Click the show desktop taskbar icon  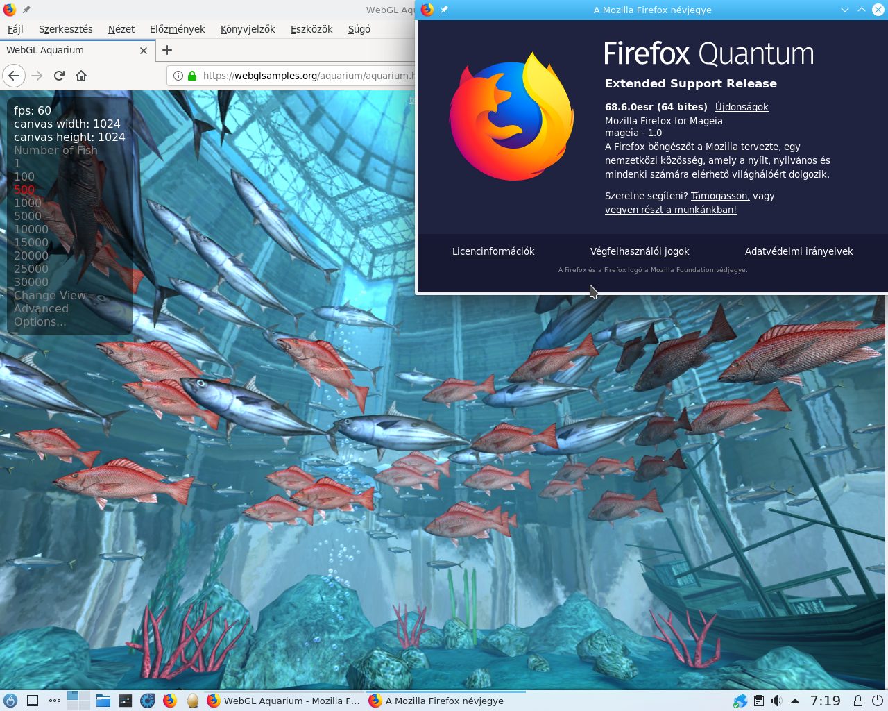[x=33, y=701]
